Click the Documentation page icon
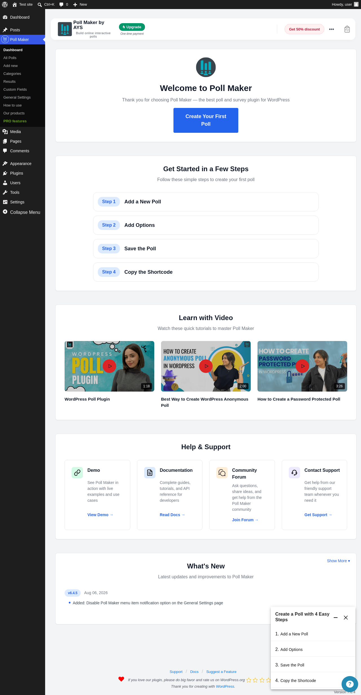 point(150,473)
